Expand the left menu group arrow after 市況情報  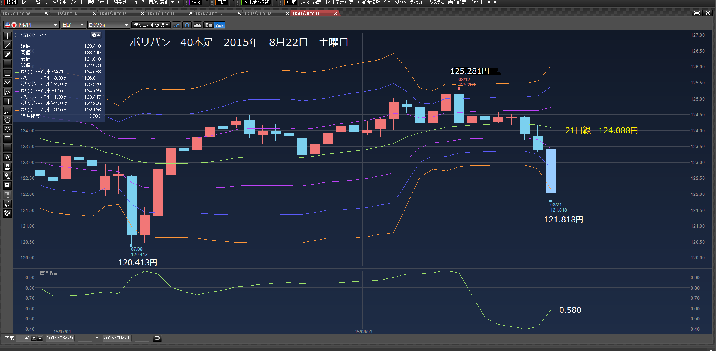[173, 2]
